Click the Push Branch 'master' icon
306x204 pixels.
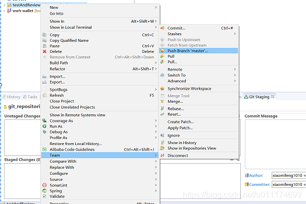(162, 51)
